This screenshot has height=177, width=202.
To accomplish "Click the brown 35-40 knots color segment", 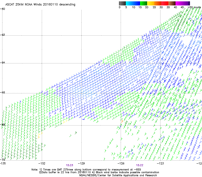I will (x=172, y=3).
